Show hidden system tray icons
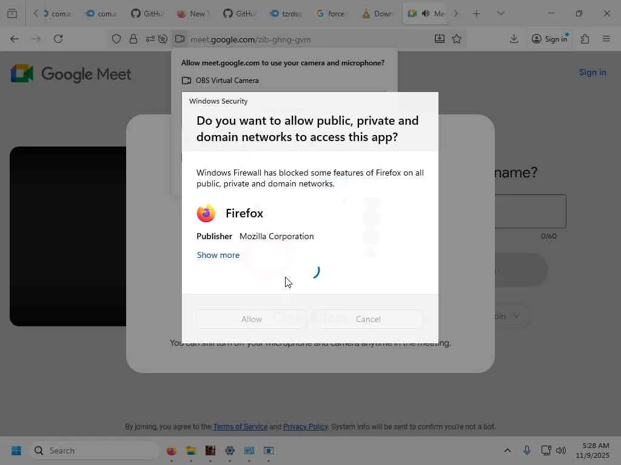 [508, 450]
